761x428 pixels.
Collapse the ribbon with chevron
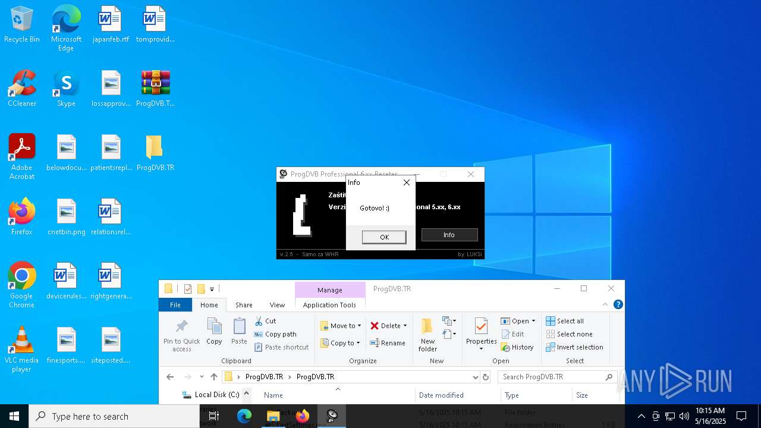pos(605,304)
